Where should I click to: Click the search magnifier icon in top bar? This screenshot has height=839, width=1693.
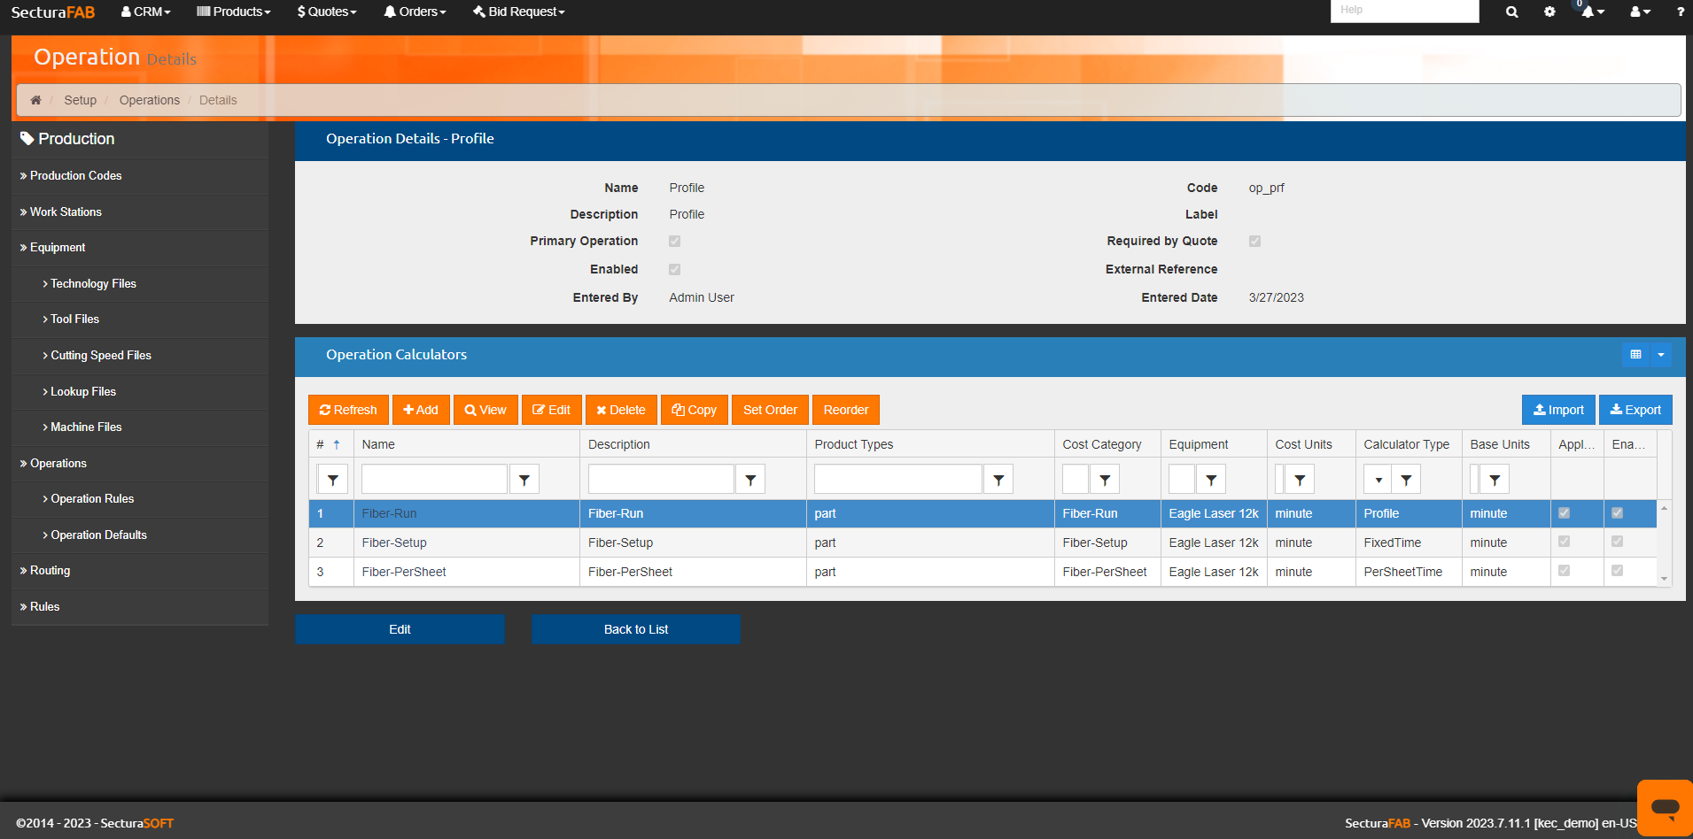click(1511, 12)
